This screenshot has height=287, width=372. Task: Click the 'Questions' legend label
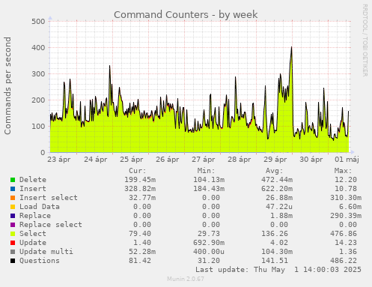[x=40, y=261]
